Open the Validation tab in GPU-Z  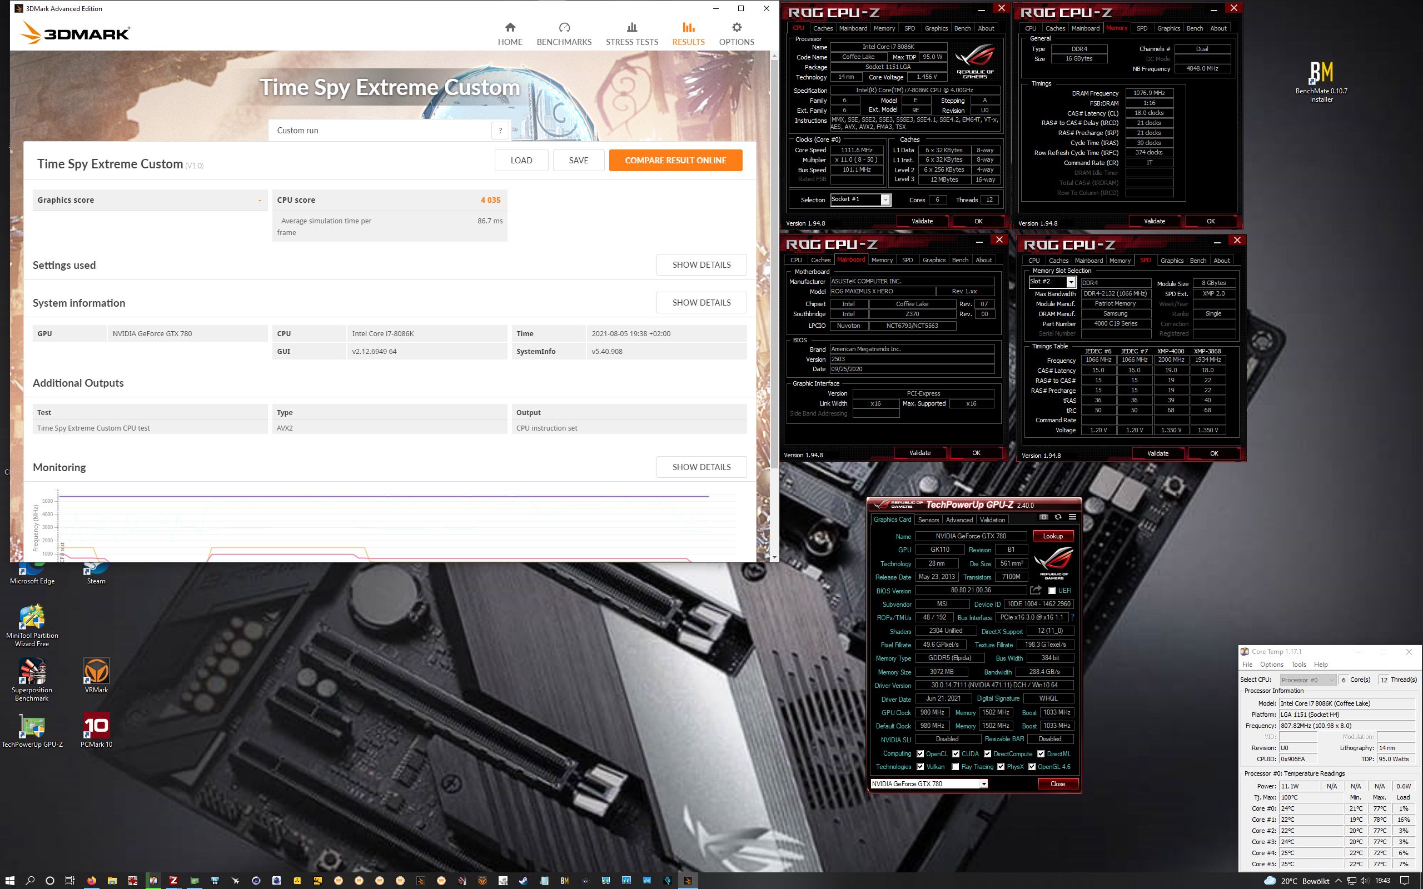(993, 520)
